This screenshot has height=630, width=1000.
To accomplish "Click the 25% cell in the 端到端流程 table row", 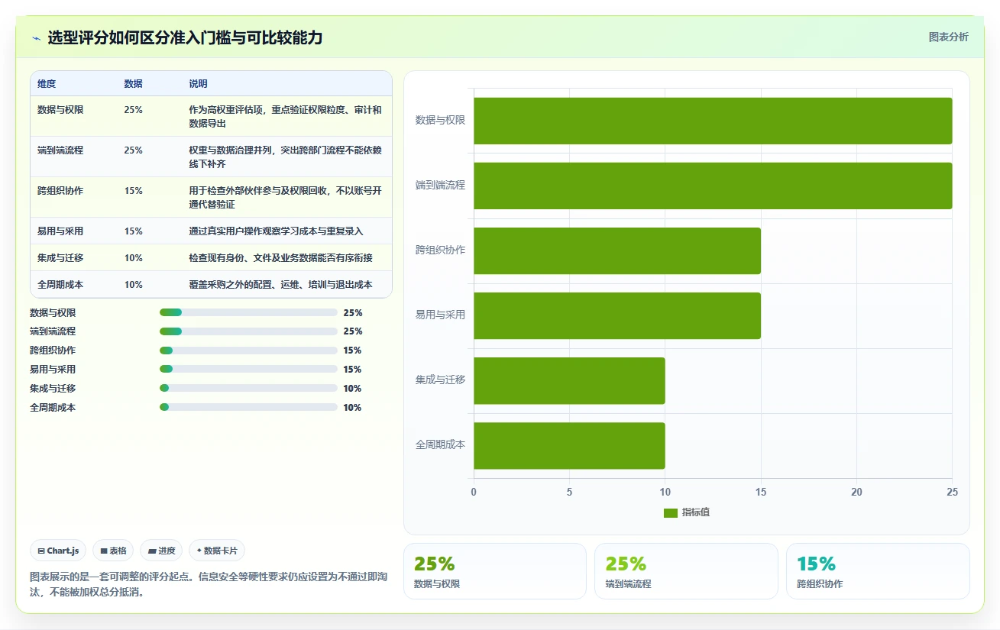I will 133,150.
